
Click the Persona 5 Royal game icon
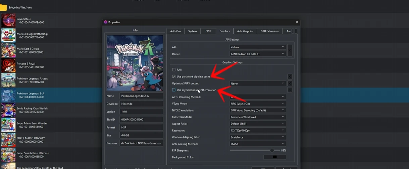(8, 65)
